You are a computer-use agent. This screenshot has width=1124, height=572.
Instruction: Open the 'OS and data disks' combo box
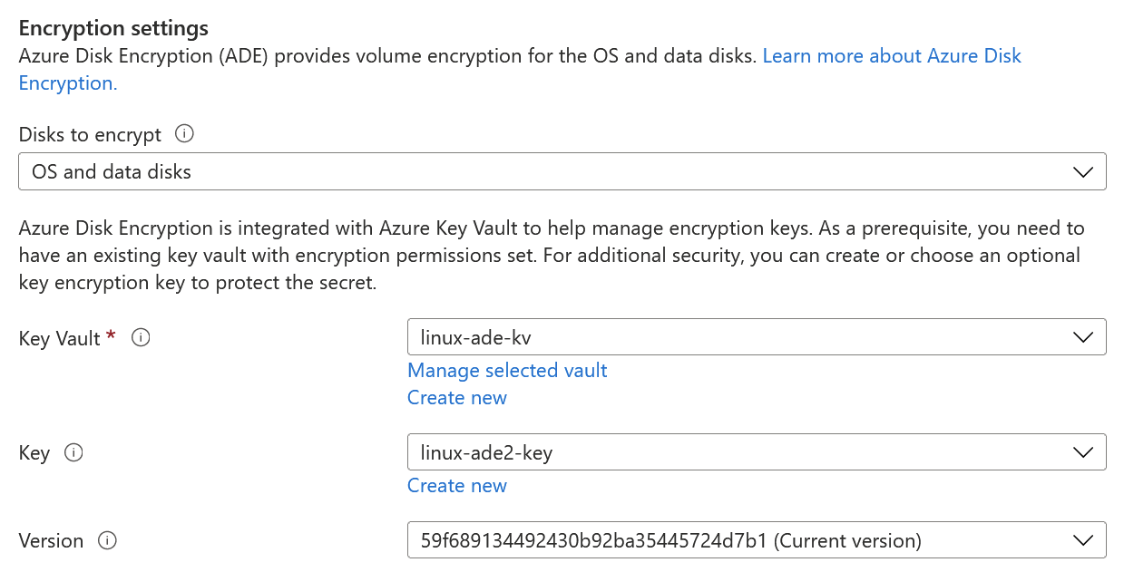coord(562,171)
